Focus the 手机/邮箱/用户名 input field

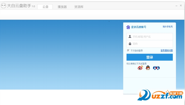click(x=150, y=37)
